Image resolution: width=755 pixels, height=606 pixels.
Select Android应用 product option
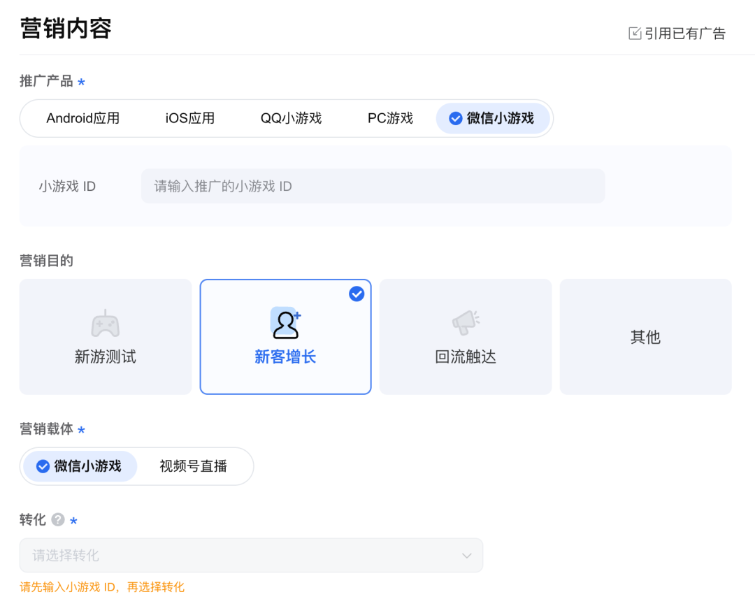coord(82,118)
